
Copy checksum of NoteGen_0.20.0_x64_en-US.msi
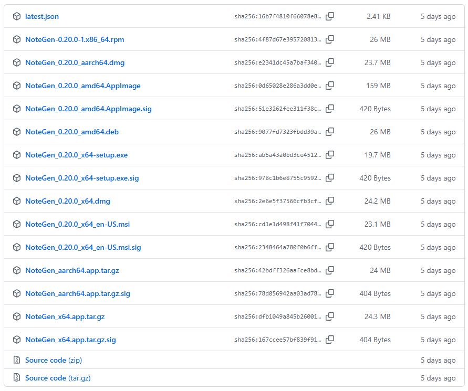tap(330, 224)
